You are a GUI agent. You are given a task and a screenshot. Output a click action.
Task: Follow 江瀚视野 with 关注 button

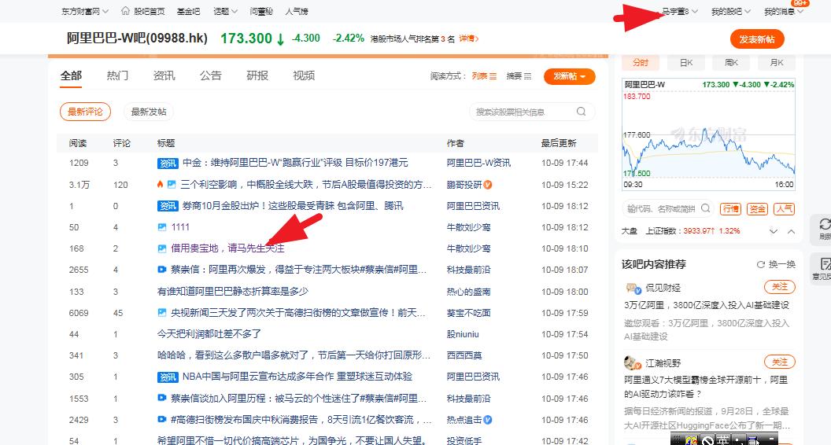(x=780, y=362)
